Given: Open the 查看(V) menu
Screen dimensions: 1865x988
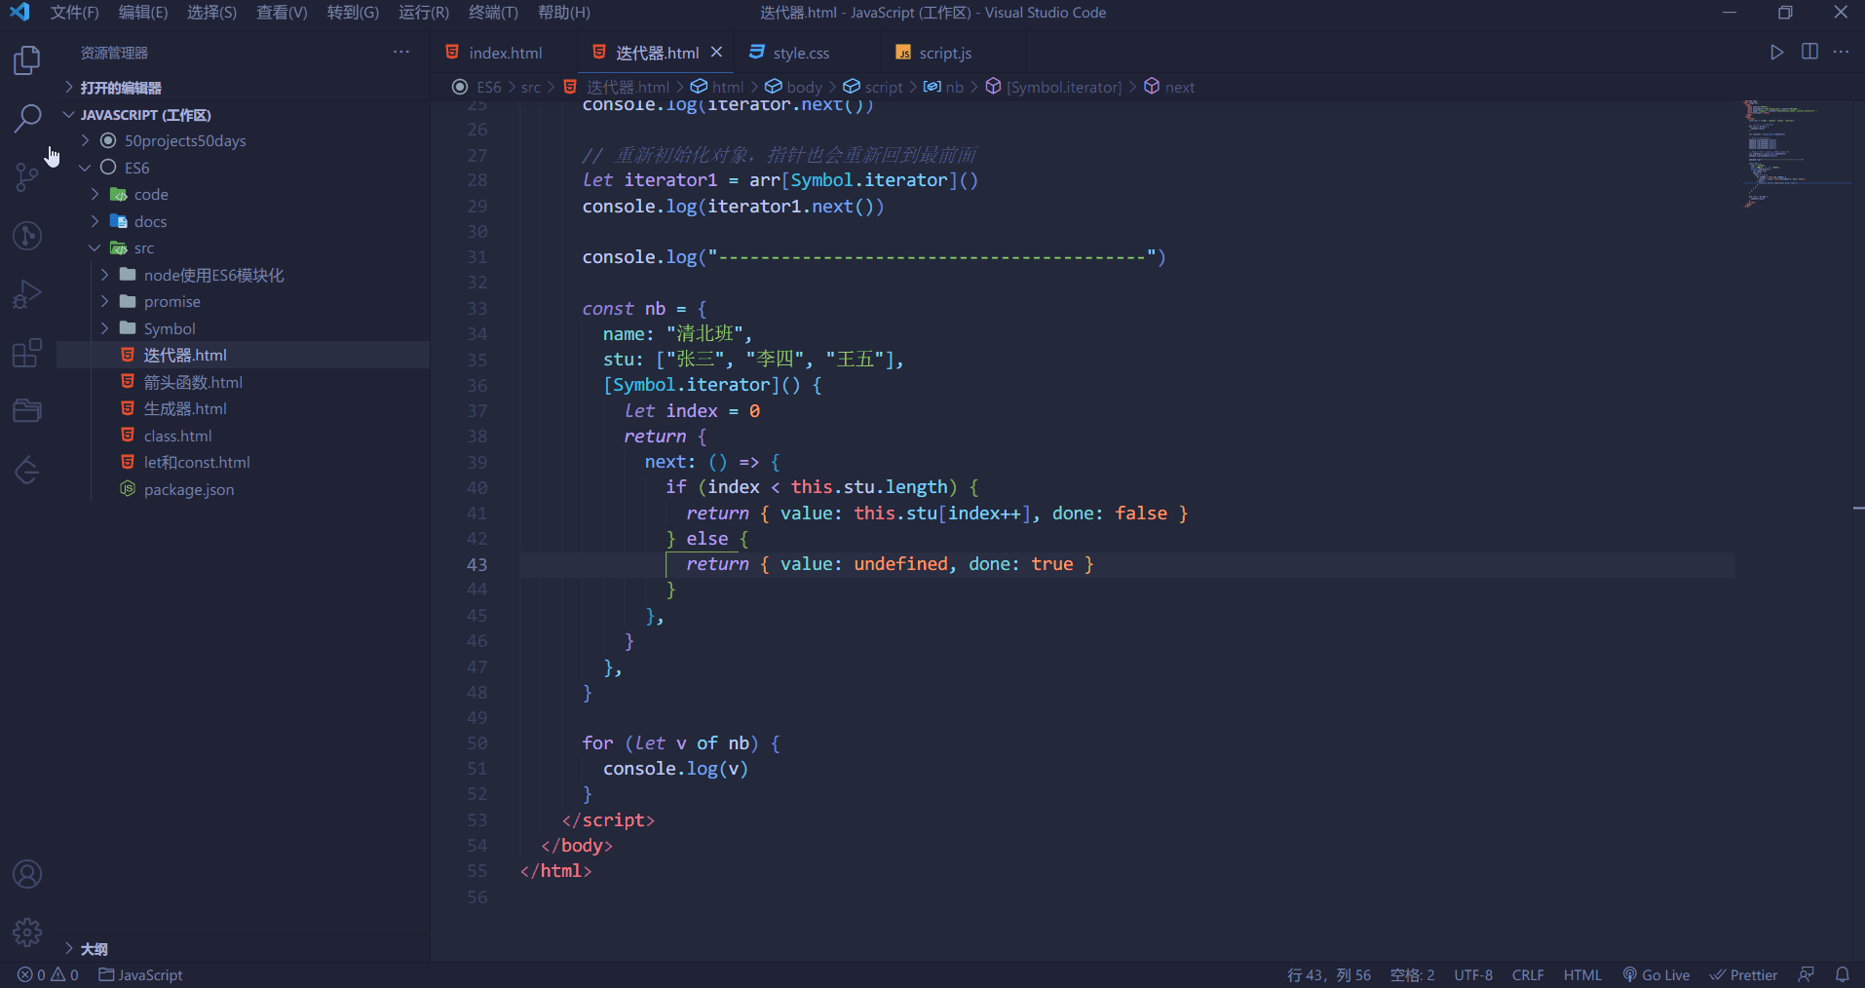Looking at the screenshot, I should (281, 13).
